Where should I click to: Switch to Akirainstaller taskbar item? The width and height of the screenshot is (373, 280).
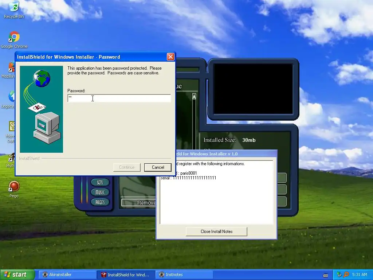tap(67, 275)
